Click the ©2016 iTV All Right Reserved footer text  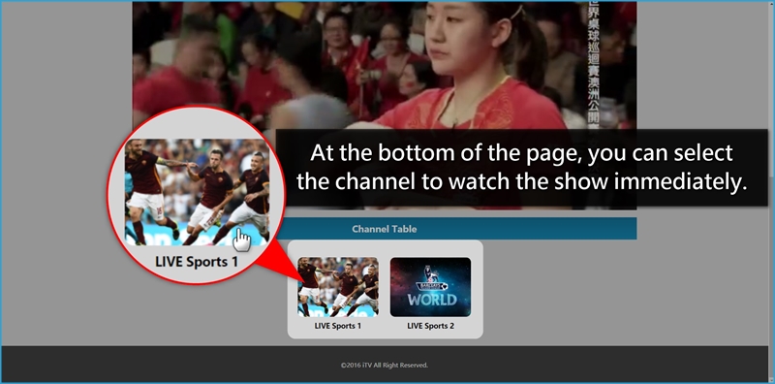pyautogui.click(x=384, y=366)
